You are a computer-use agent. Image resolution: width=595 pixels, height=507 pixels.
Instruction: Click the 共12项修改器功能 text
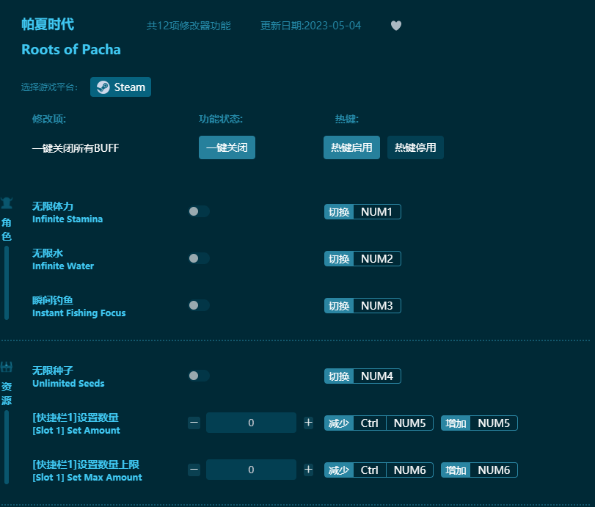[x=189, y=26]
